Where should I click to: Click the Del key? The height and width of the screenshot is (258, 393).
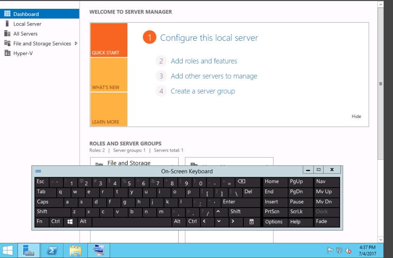[252, 192]
